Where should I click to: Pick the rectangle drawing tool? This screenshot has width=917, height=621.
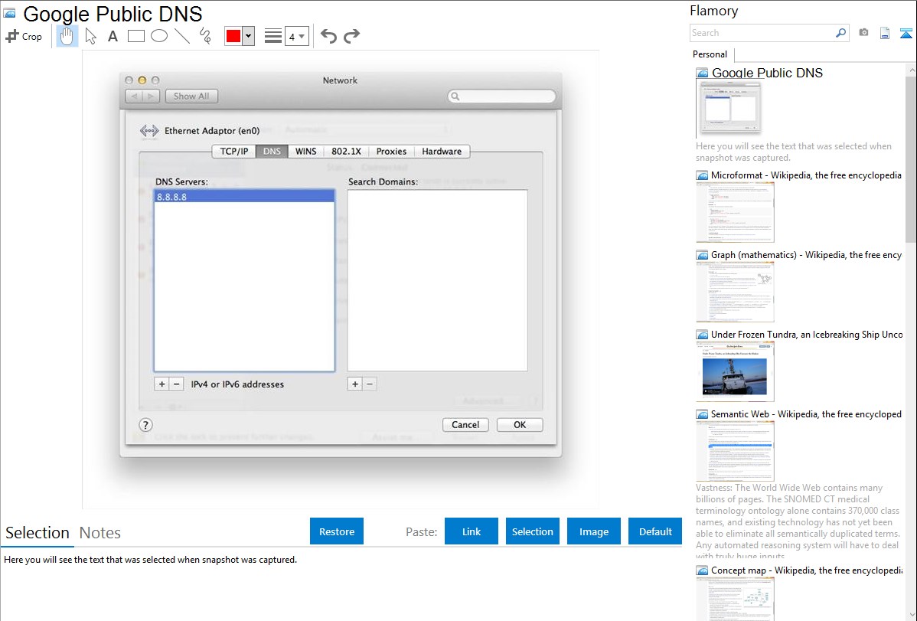(x=136, y=36)
